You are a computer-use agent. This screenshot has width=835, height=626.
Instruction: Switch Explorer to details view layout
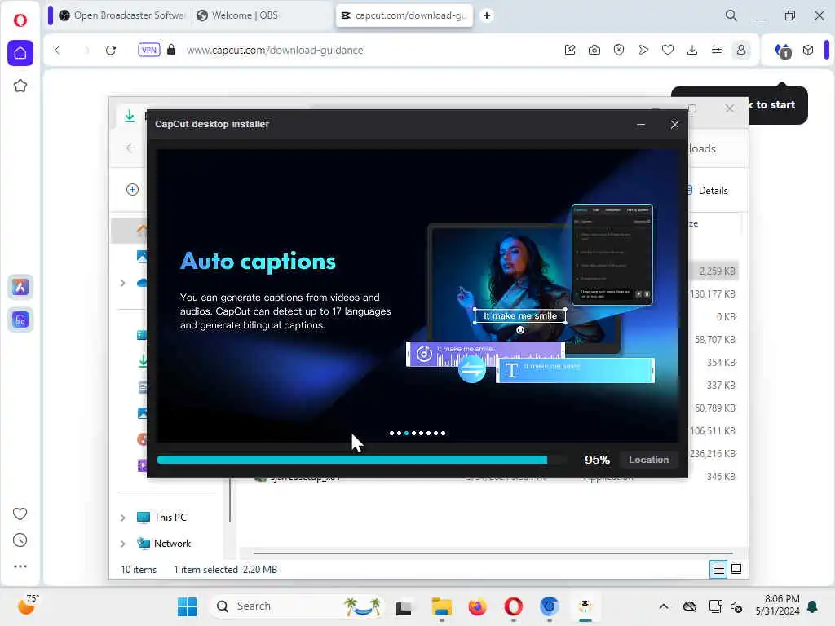pos(719,570)
